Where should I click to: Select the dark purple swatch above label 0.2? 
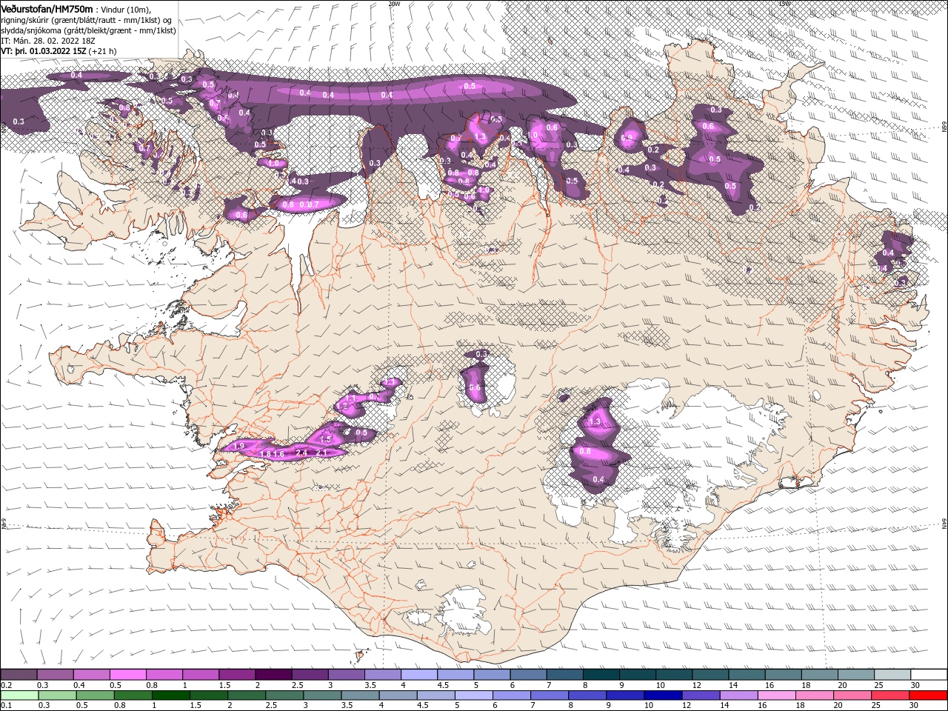click(x=19, y=675)
